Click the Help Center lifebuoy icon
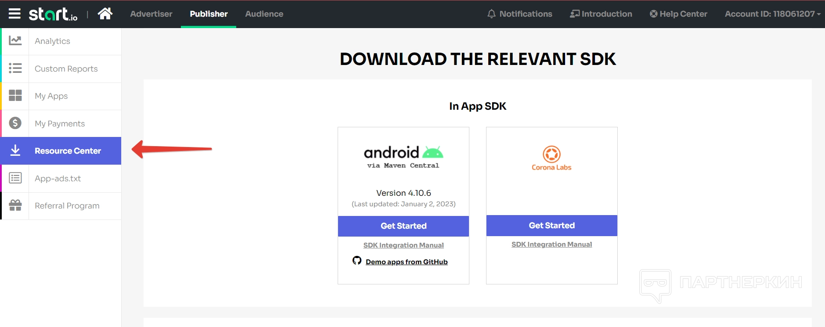The height and width of the screenshot is (327, 825). point(654,14)
